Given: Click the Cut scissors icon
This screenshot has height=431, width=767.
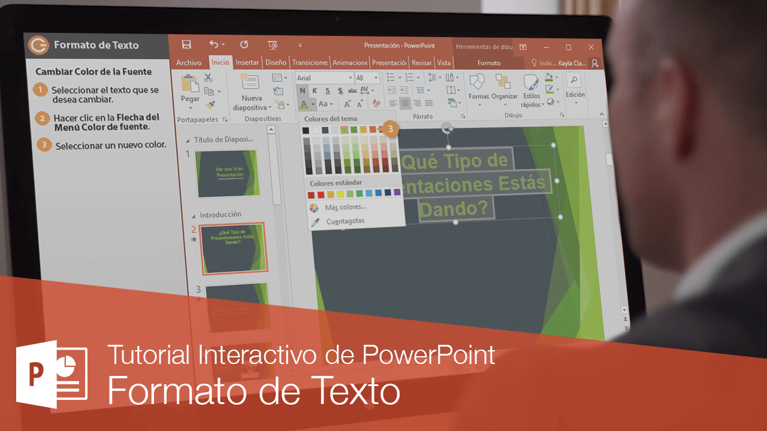Looking at the screenshot, I should [208, 78].
